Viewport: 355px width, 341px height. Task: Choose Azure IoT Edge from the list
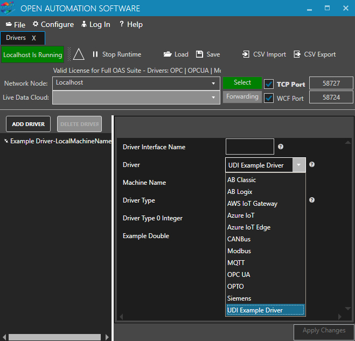point(266,227)
